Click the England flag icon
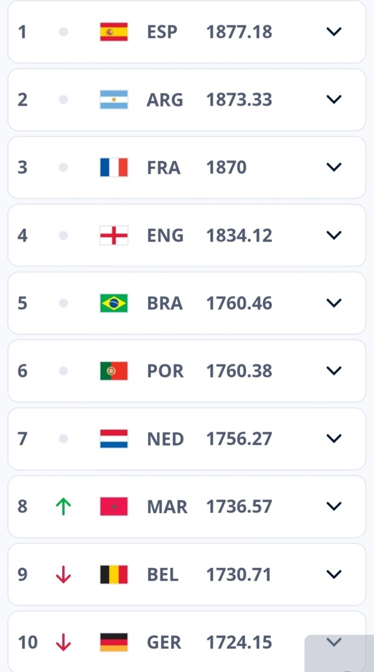Viewport: 374px width, 672px height. click(x=114, y=235)
